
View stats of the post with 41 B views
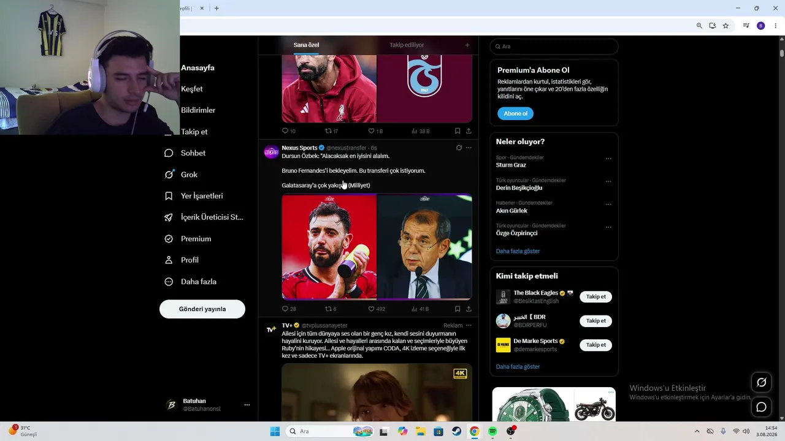(x=420, y=309)
